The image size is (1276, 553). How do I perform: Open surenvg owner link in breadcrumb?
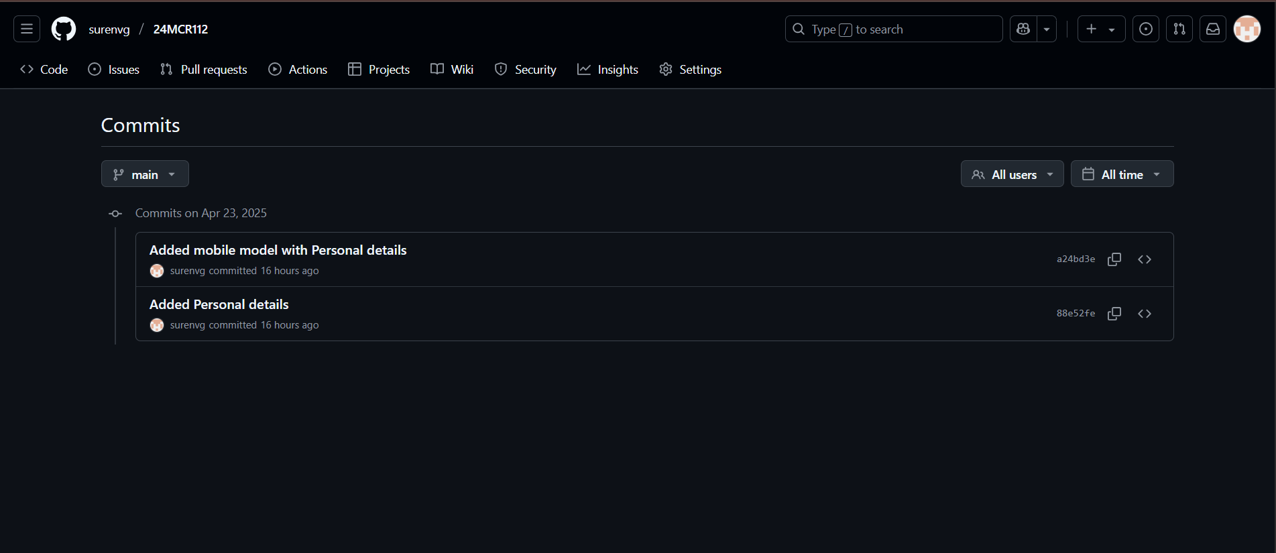(109, 29)
